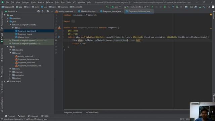Open the Layout Captures side tab

tap(2, 104)
